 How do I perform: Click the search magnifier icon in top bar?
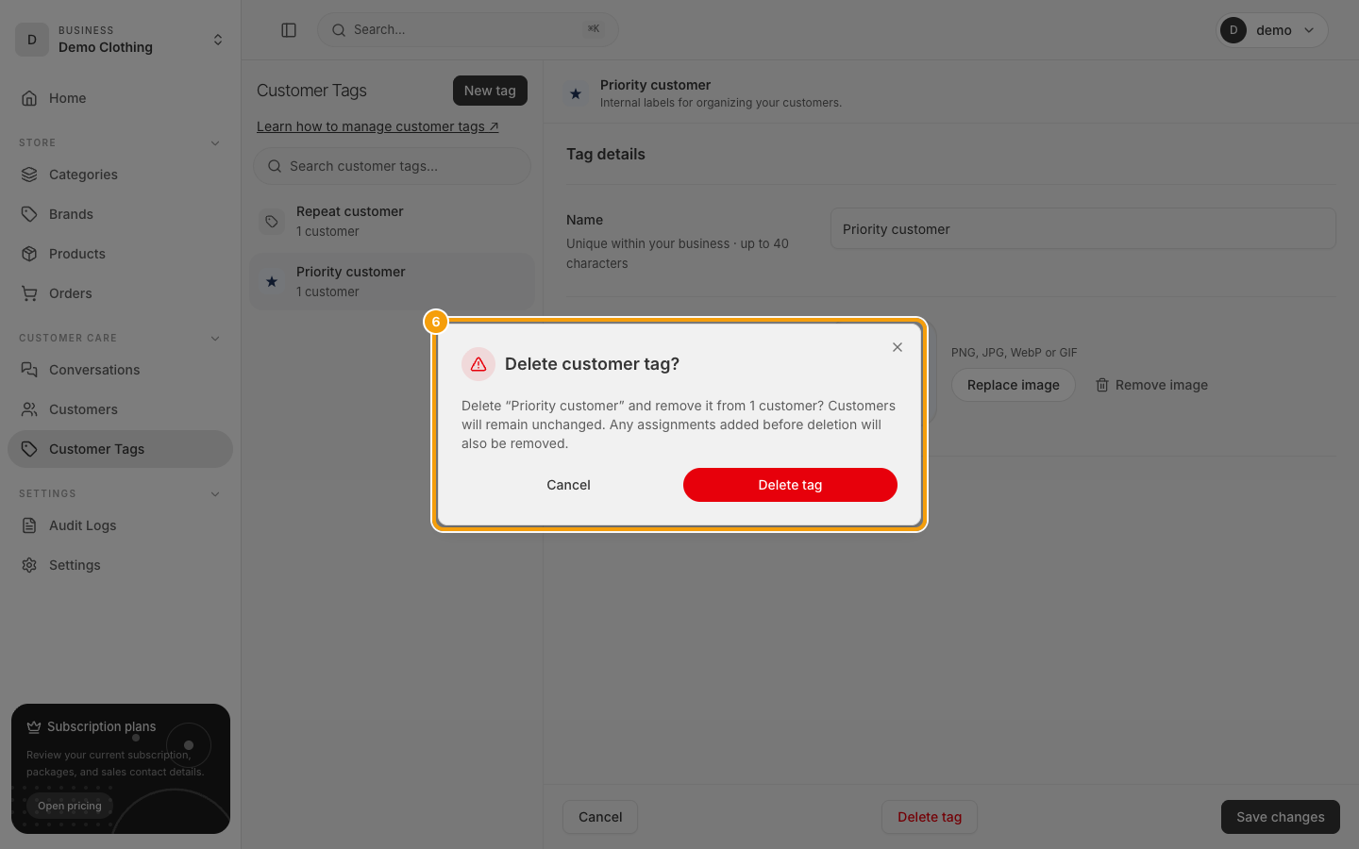click(x=339, y=30)
